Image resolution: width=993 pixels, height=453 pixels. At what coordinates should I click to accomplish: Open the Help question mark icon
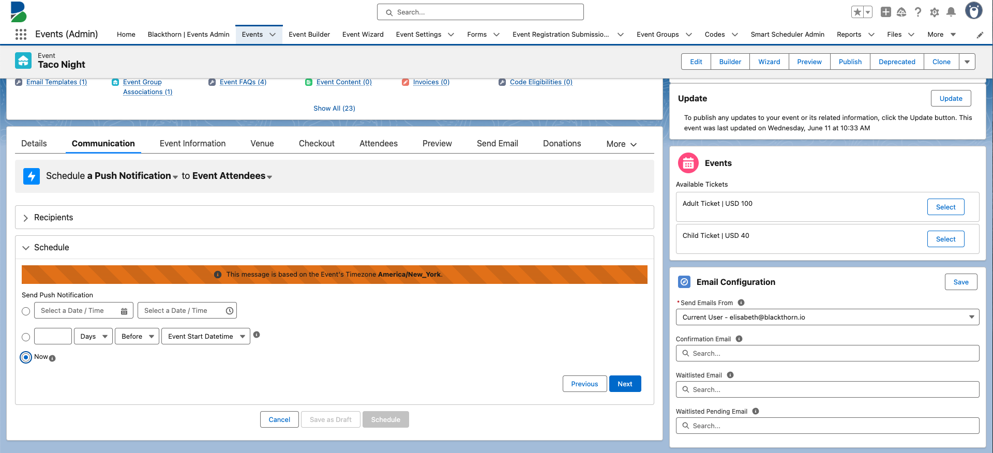point(918,12)
